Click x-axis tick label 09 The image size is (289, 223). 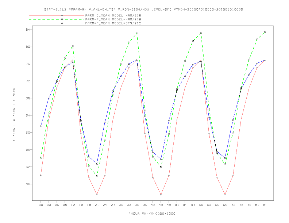coord(65,205)
